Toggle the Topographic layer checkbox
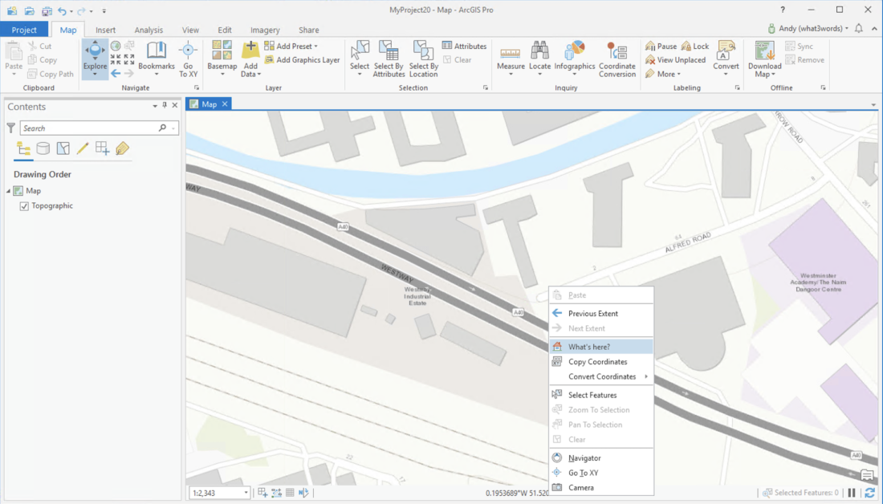The height and width of the screenshot is (504, 883). pyautogui.click(x=24, y=206)
